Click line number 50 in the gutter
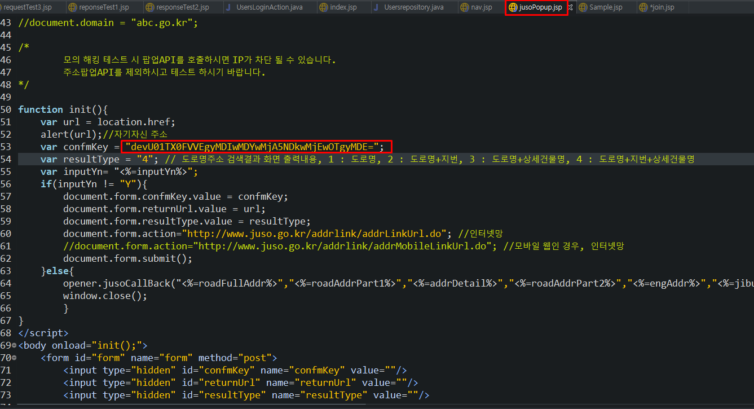The height and width of the screenshot is (409, 754). point(6,109)
